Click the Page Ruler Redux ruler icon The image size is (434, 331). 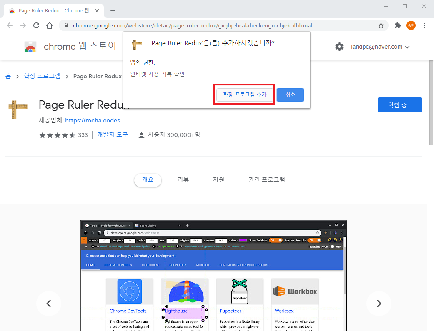(x=17, y=110)
